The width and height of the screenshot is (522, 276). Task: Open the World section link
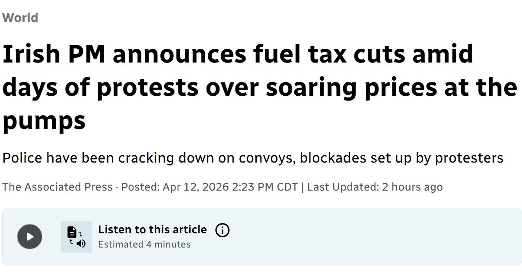coord(20,18)
